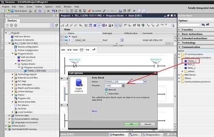Viewport: 214px width, 137px height.
Task: Click the Main breadcrumb entry Program blocks
Action: coord(115,16)
